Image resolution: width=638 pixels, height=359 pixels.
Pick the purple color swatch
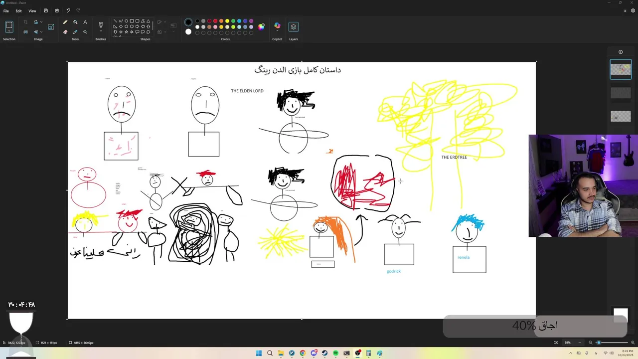tap(251, 21)
